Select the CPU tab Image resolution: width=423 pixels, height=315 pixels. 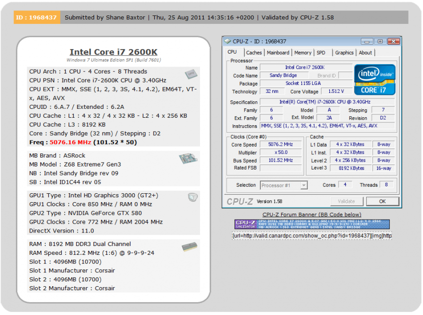point(232,52)
